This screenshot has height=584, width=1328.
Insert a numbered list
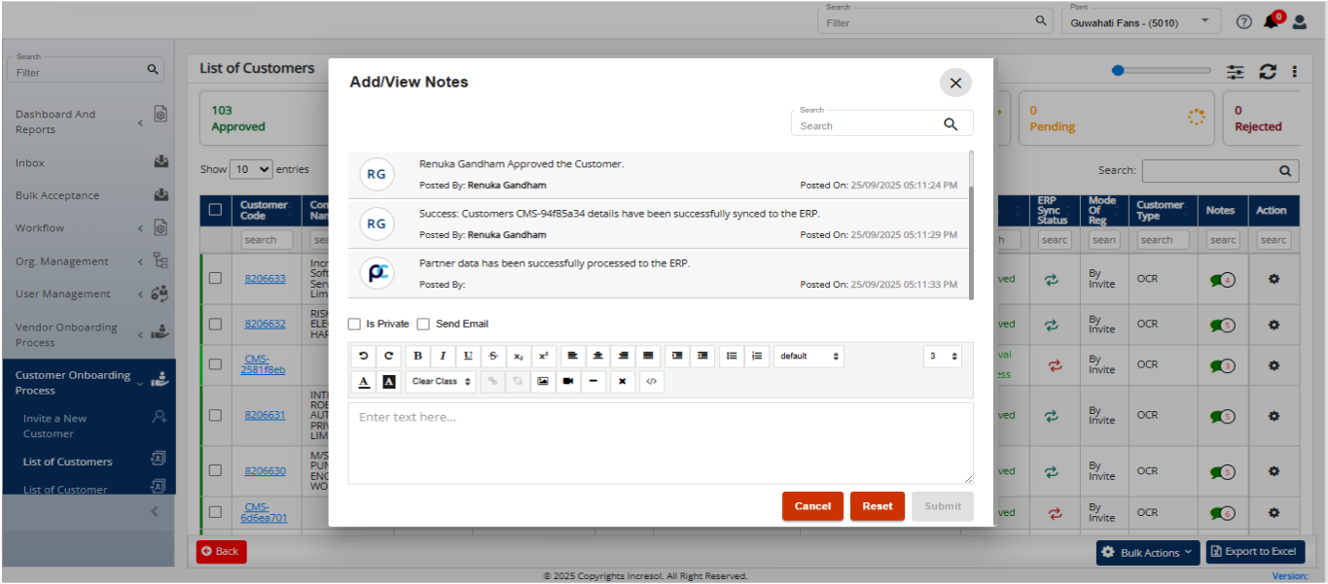pyautogui.click(x=757, y=357)
